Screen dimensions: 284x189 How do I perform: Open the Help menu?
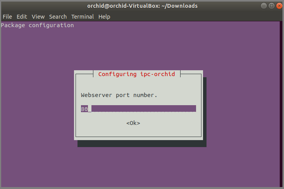click(104, 17)
